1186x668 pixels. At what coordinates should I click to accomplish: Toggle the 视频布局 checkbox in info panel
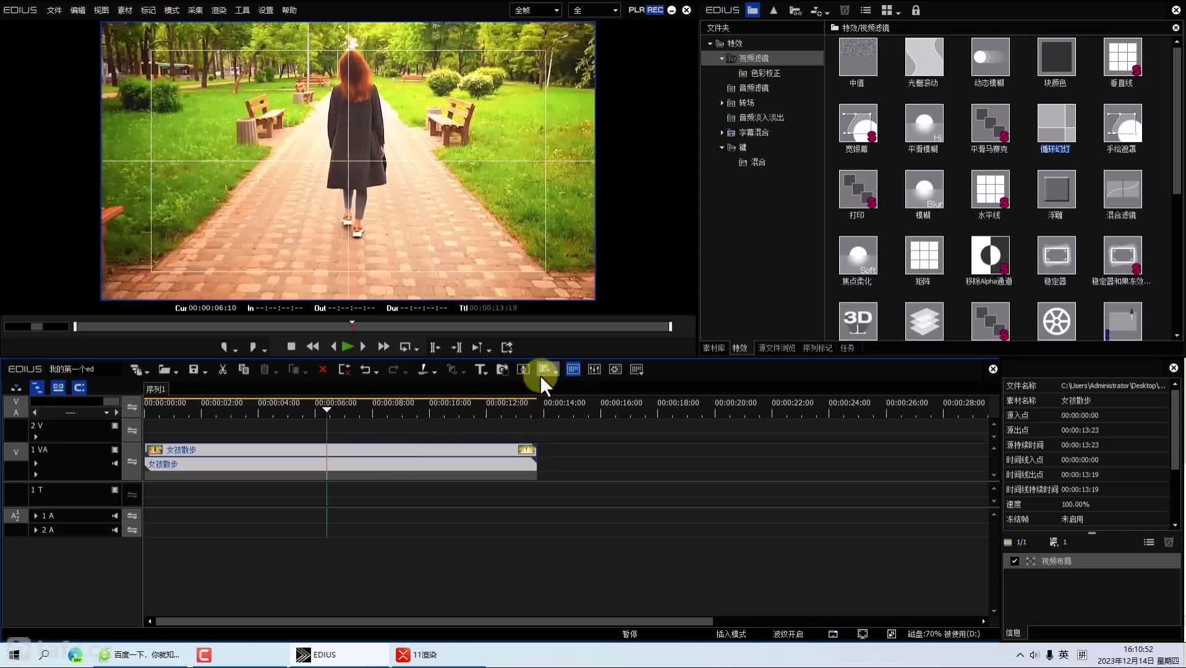pos(1014,561)
